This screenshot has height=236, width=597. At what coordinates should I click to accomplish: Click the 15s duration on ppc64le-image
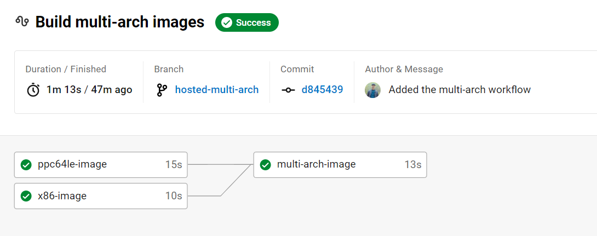click(174, 164)
